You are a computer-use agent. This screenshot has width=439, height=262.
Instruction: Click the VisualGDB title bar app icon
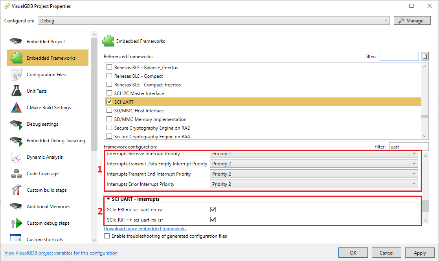pyautogui.click(x=7, y=6)
